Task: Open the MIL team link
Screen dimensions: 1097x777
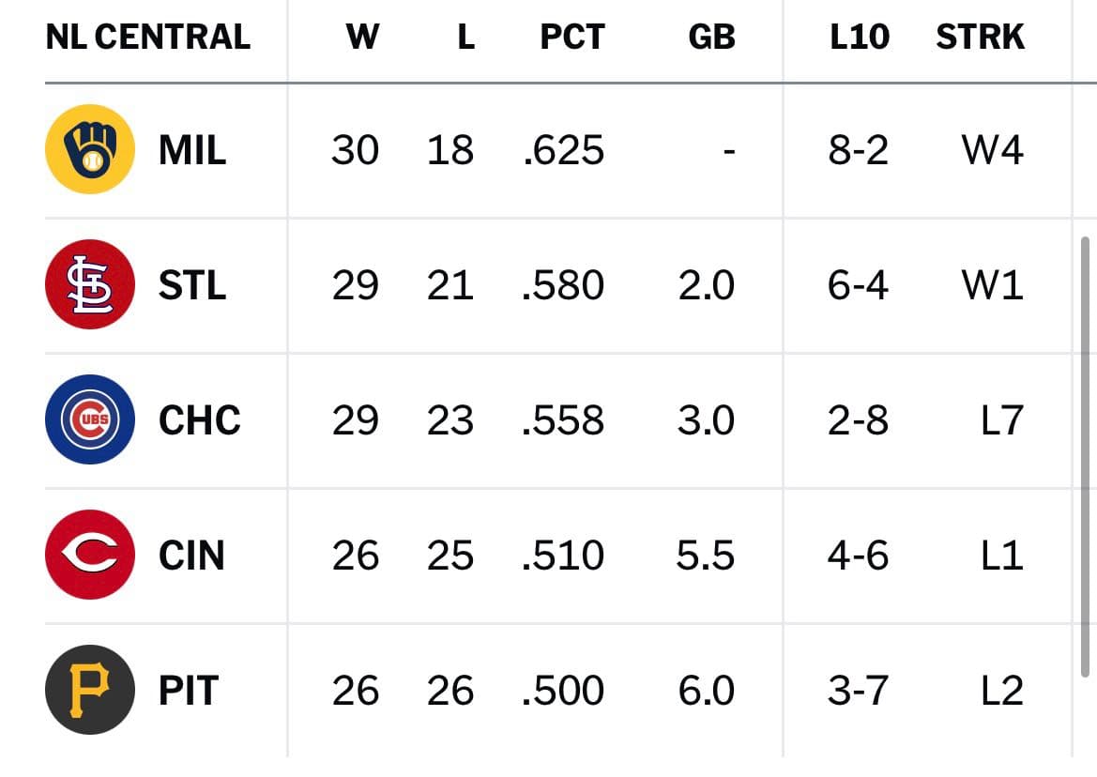Action: (x=192, y=149)
